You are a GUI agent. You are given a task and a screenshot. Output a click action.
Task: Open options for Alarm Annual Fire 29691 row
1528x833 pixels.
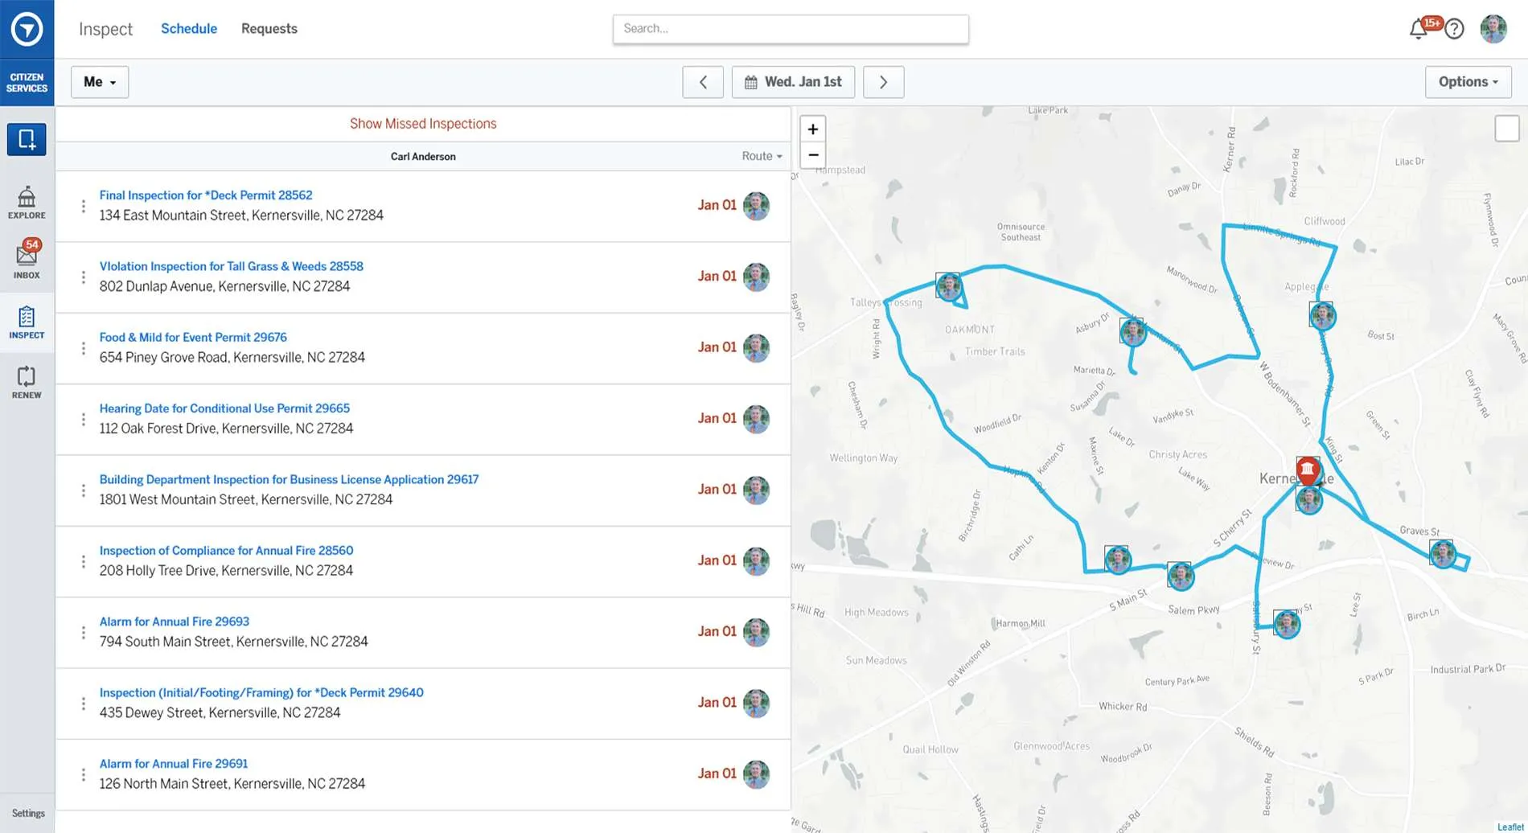pos(83,773)
